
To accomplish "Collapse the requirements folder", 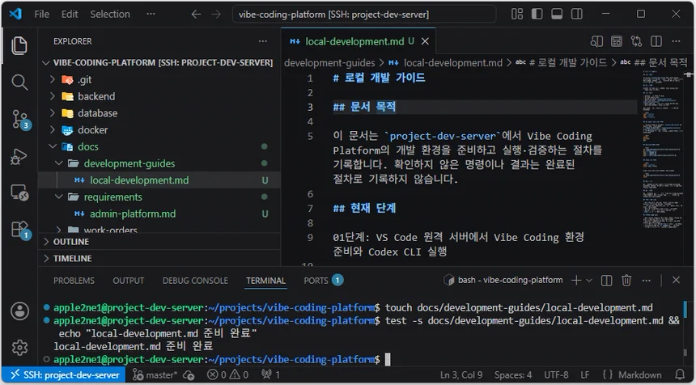I will (x=159, y=197).
